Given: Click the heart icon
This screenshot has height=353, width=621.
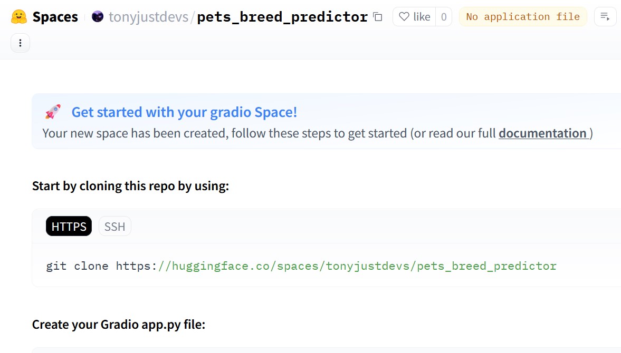Looking at the screenshot, I should pyautogui.click(x=404, y=17).
